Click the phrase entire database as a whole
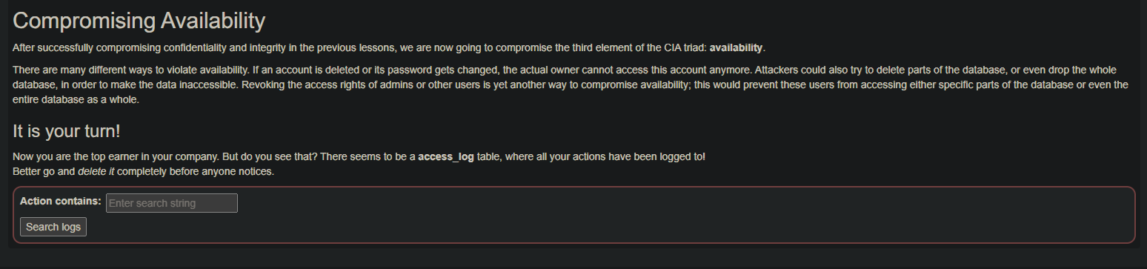 (76, 99)
